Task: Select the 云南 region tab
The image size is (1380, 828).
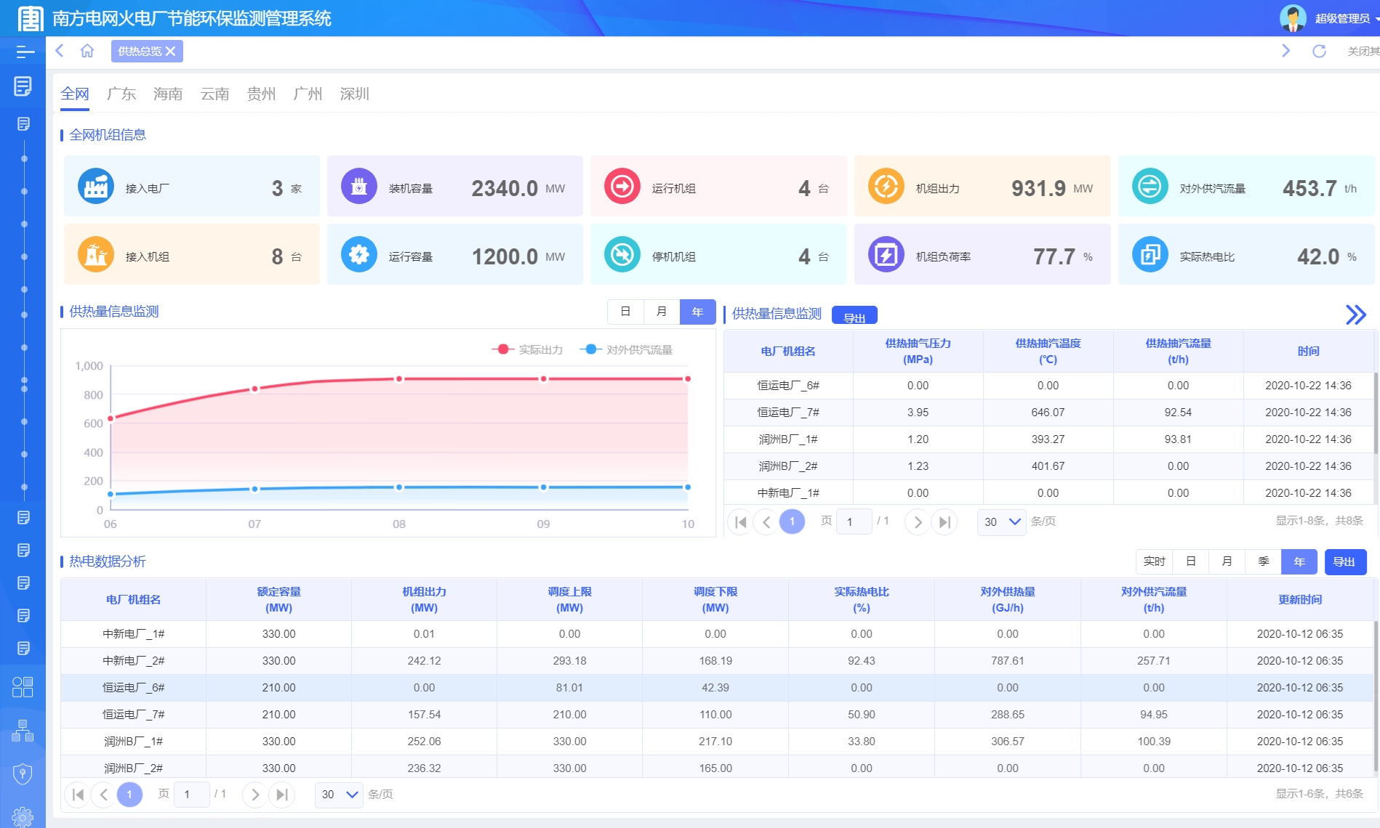Action: [214, 94]
